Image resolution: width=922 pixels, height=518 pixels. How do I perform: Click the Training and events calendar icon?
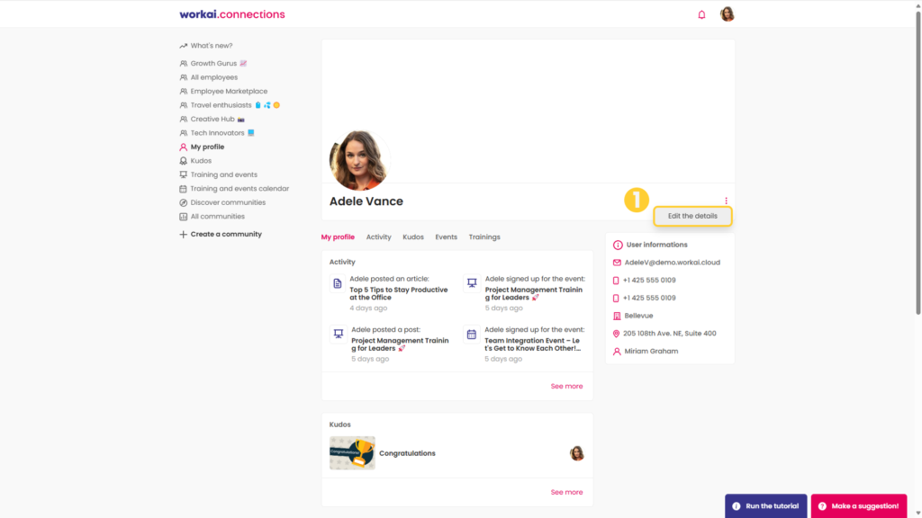click(x=184, y=189)
